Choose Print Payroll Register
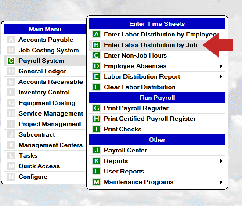This screenshot has height=206, width=242. [157, 108]
